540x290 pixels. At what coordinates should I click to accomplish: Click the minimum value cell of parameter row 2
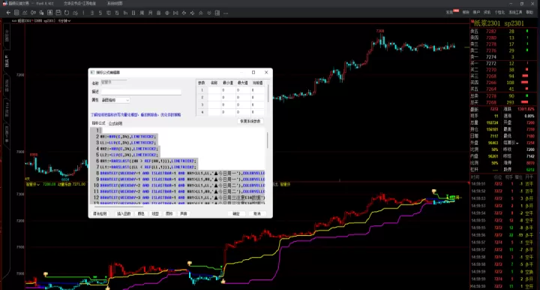(228, 97)
